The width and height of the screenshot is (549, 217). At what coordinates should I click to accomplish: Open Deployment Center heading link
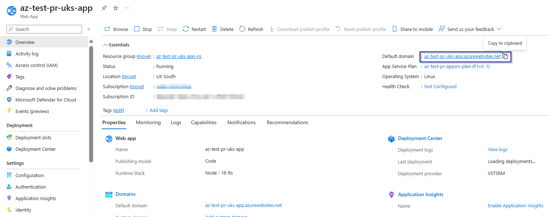click(x=420, y=138)
